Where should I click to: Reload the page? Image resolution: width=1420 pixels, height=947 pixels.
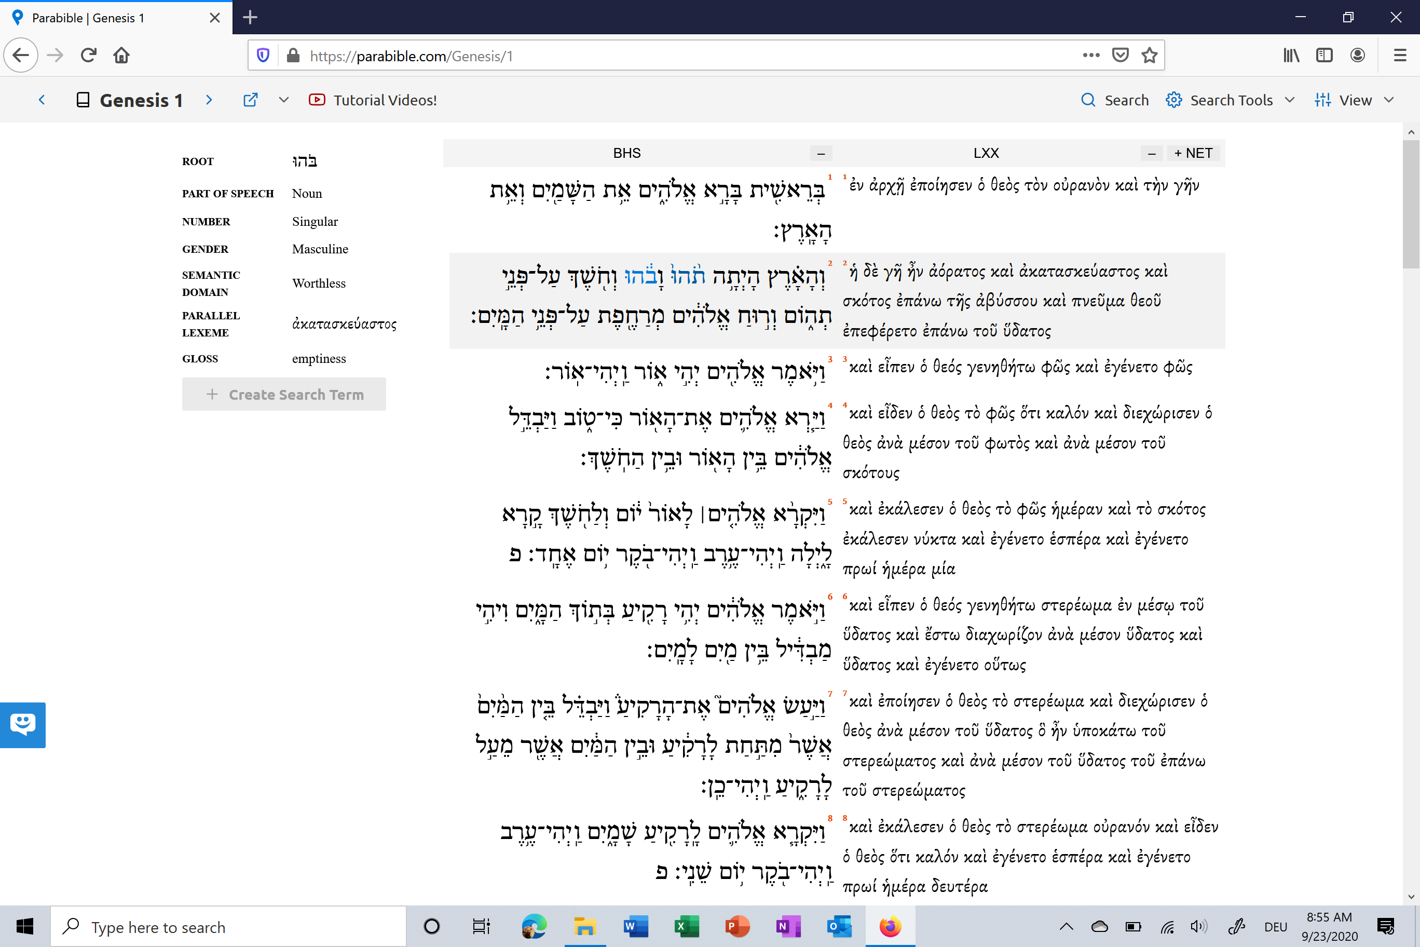click(x=89, y=56)
